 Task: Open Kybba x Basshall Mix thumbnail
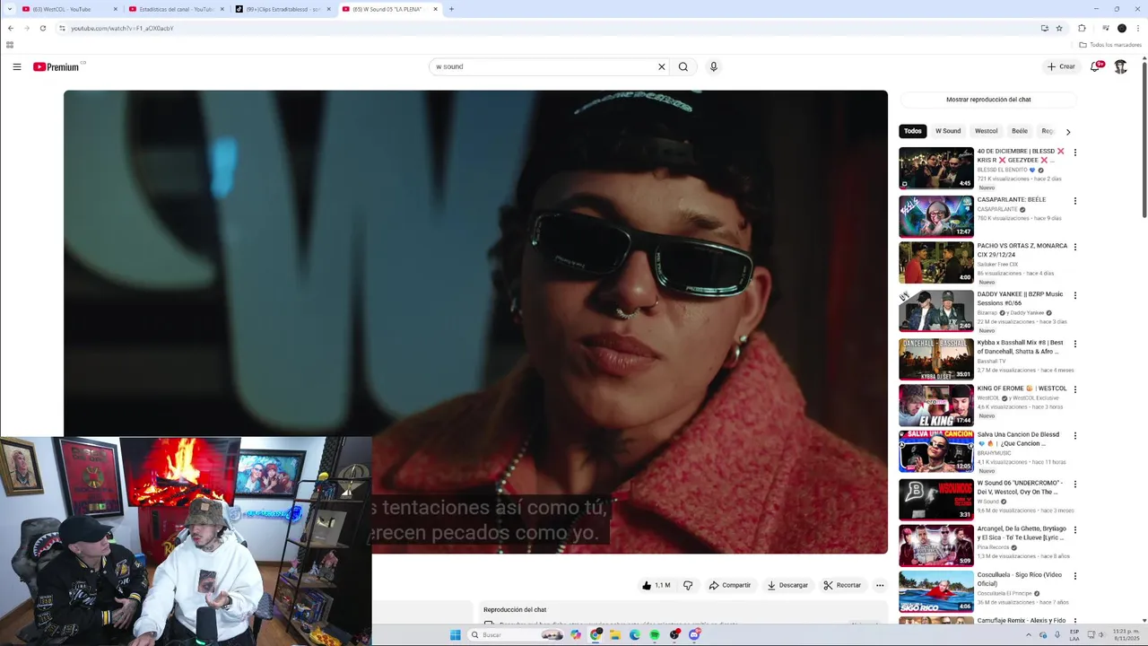[935, 359]
